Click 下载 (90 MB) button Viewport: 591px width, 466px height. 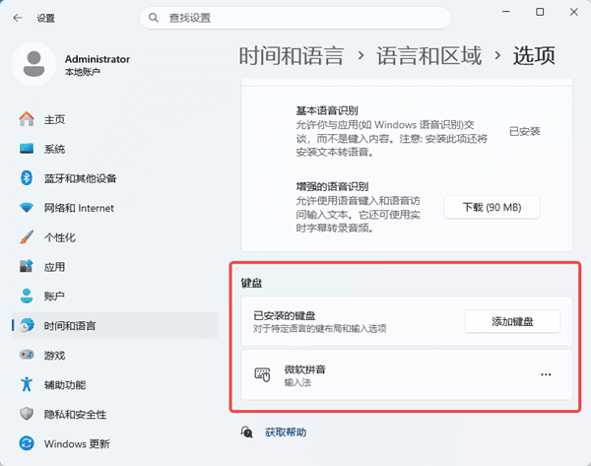pyautogui.click(x=492, y=207)
